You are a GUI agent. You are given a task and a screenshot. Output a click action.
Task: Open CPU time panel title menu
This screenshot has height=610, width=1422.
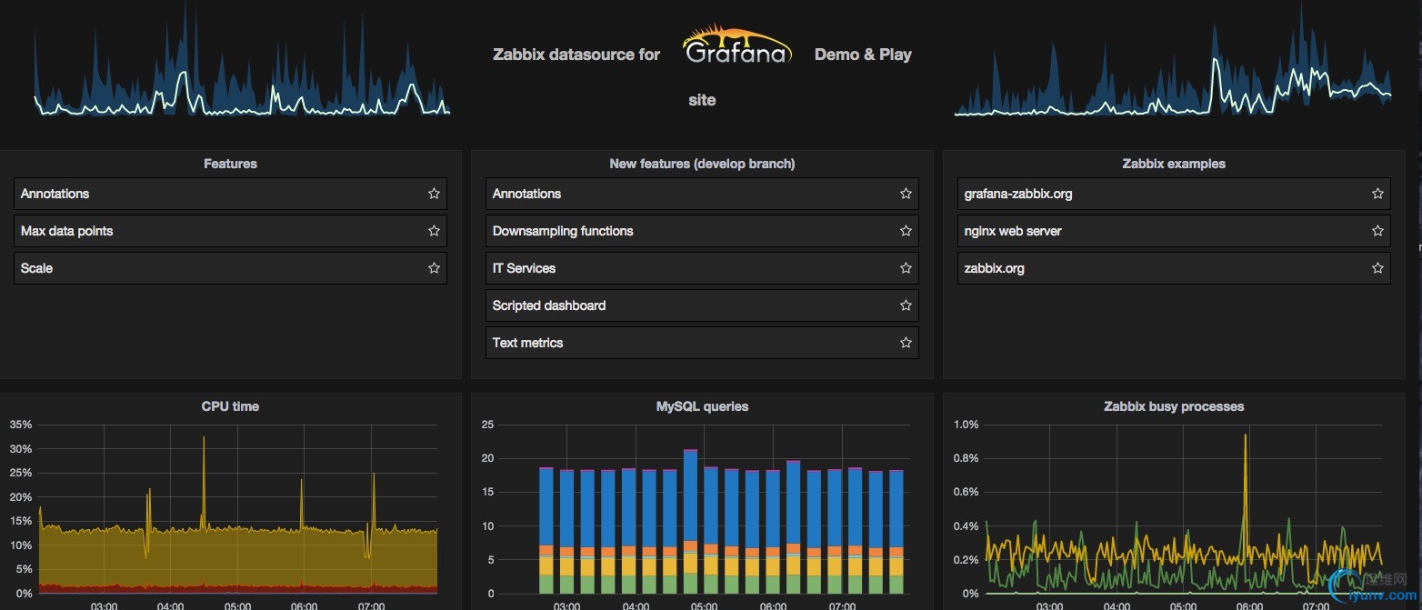(x=230, y=406)
